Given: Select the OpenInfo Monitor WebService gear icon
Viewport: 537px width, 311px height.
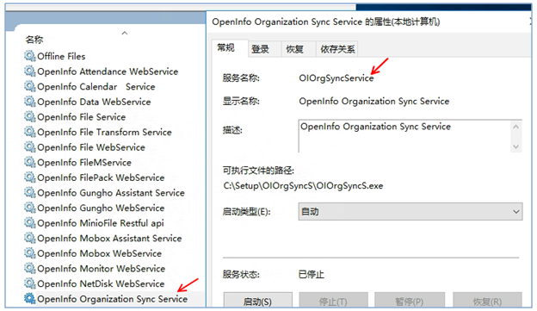Looking at the screenshot, I should pos(30,268).
